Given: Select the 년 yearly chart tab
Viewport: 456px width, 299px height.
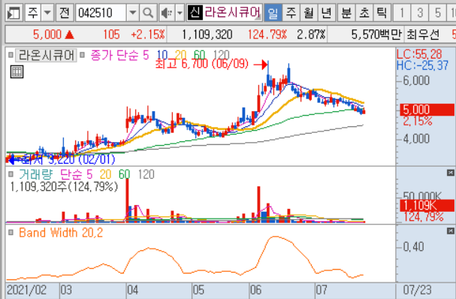Looking at the screenshot, I should [326, 13].
